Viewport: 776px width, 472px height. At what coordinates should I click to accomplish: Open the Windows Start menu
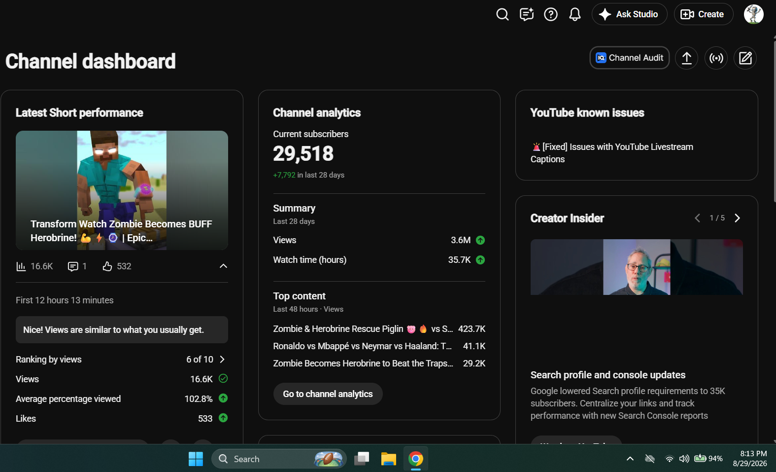196,459
